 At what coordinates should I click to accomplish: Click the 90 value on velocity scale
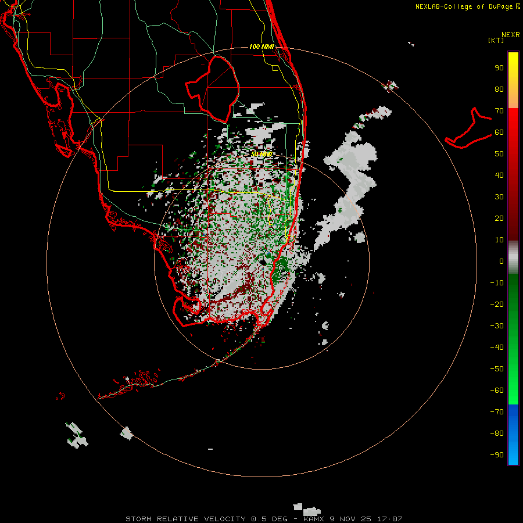pyautogui.click(x=499, y=68)
